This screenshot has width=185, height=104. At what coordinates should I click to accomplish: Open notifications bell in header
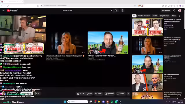[x=174, y=10]
